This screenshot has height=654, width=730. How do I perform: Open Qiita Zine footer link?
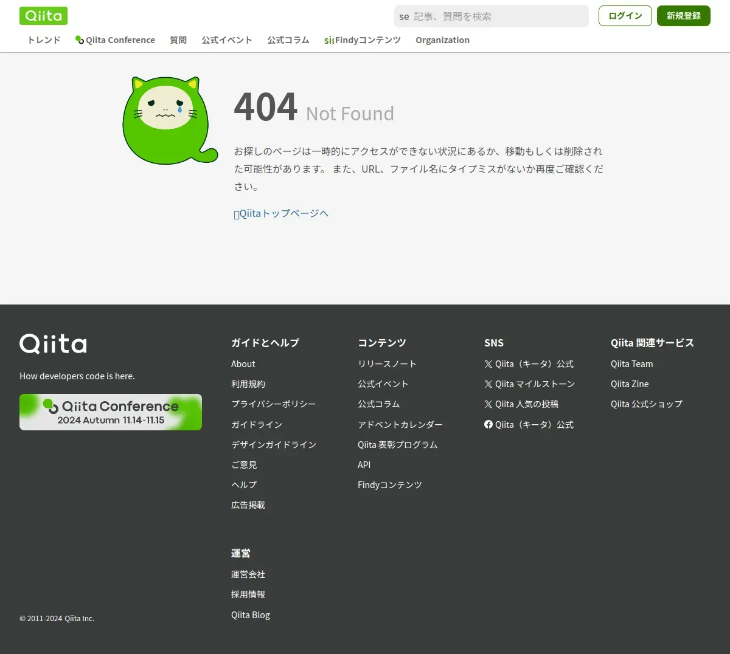click(630, 384)
